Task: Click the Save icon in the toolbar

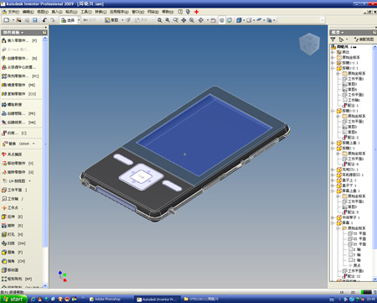Action: pos(35,20)
